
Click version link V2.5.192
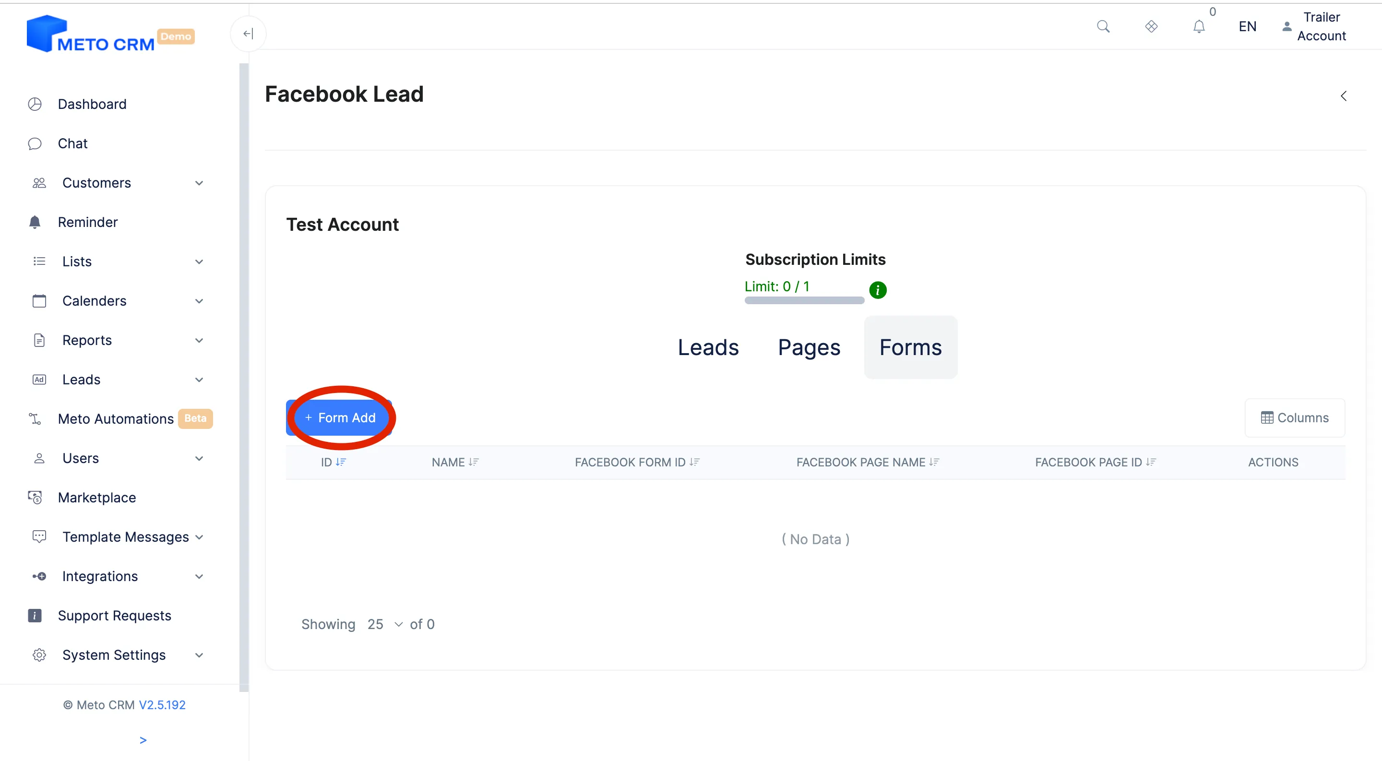pyautogui.click(x=162, y=705)
